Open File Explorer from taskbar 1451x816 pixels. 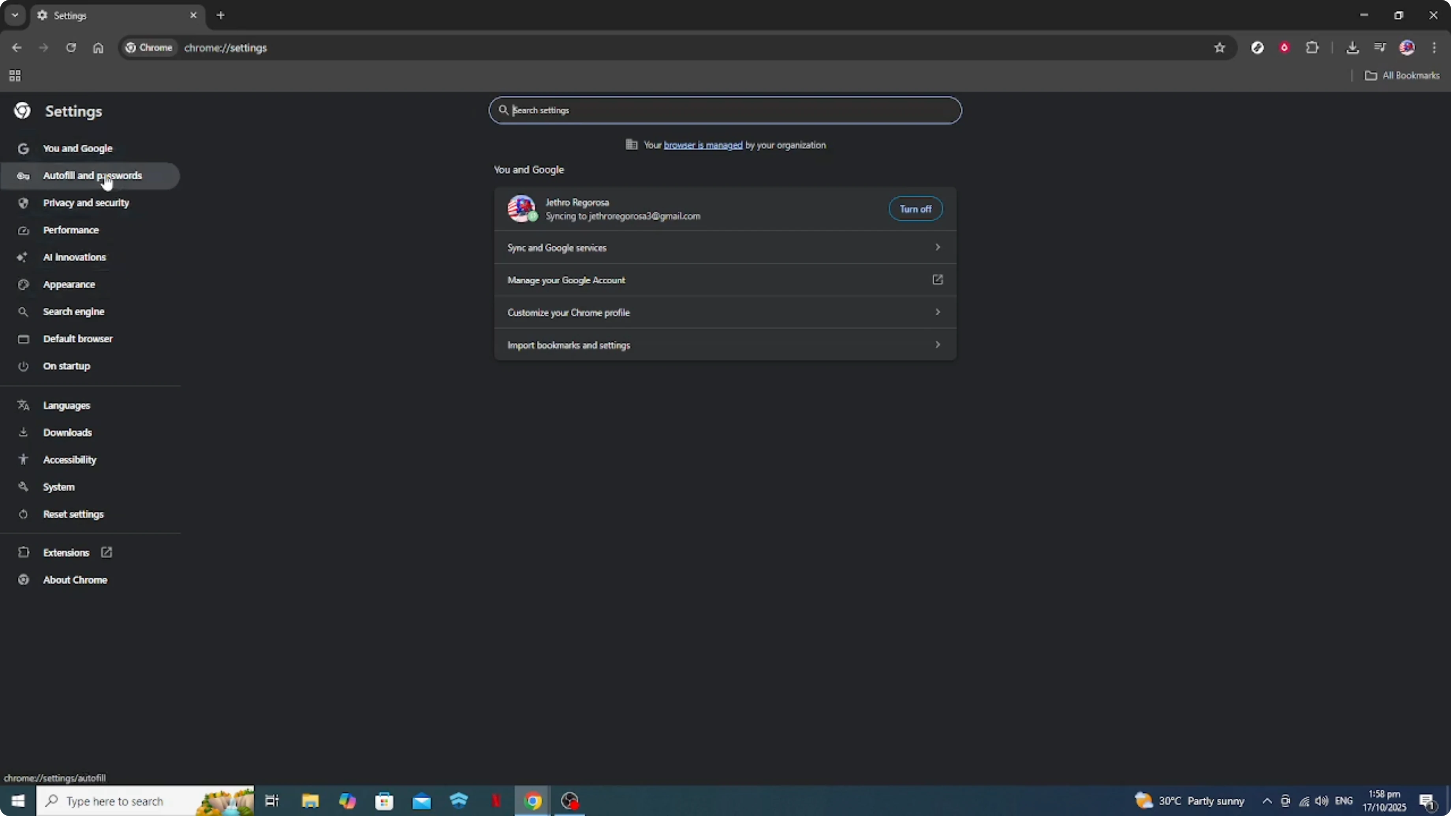pos(310,801)
